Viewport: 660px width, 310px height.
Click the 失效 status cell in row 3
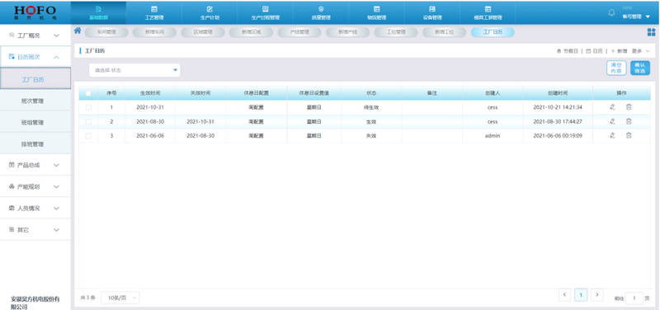[371, 135]
